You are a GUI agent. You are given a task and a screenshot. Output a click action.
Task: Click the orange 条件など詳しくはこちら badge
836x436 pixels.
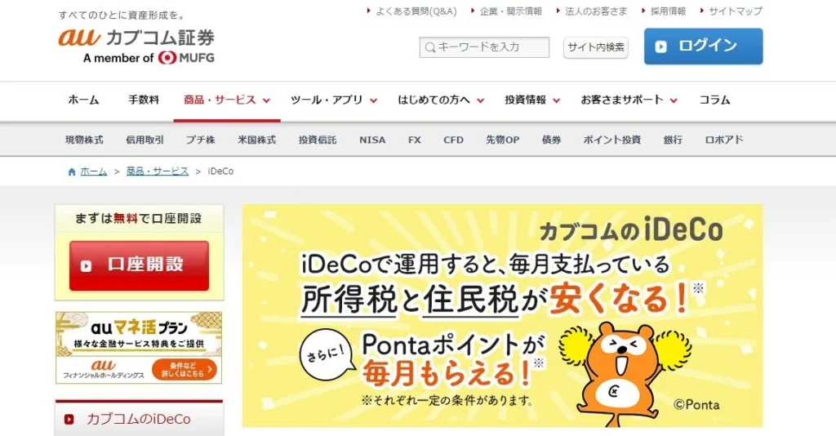(184, 369)
